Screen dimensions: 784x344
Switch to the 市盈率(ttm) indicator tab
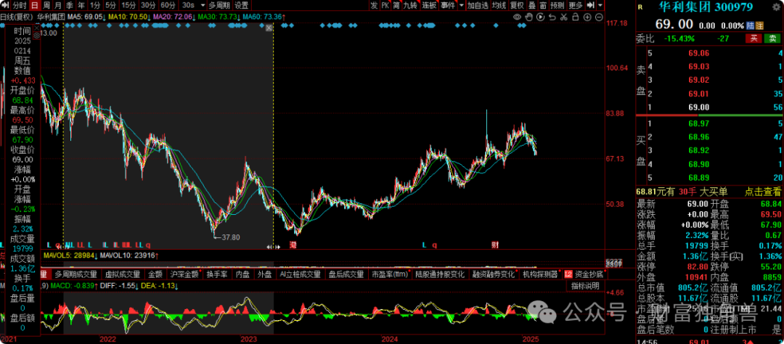390,274
